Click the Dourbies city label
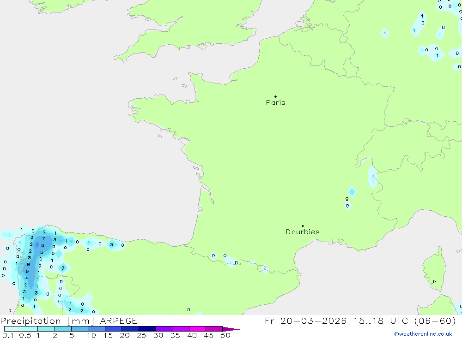Screen dimensions: 462x338 [x=303, y=232]
